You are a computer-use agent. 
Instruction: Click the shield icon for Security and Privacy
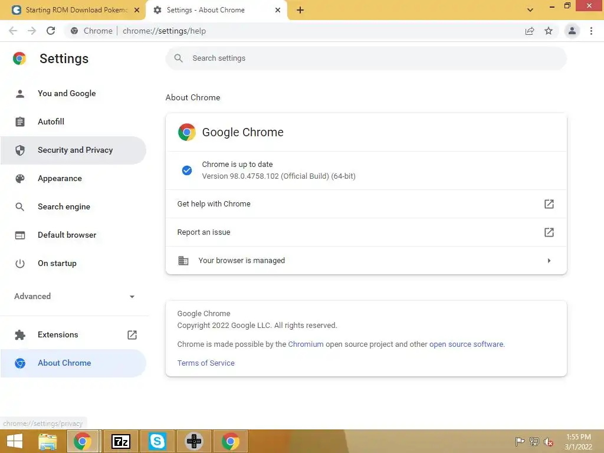[x=20, y=150]
